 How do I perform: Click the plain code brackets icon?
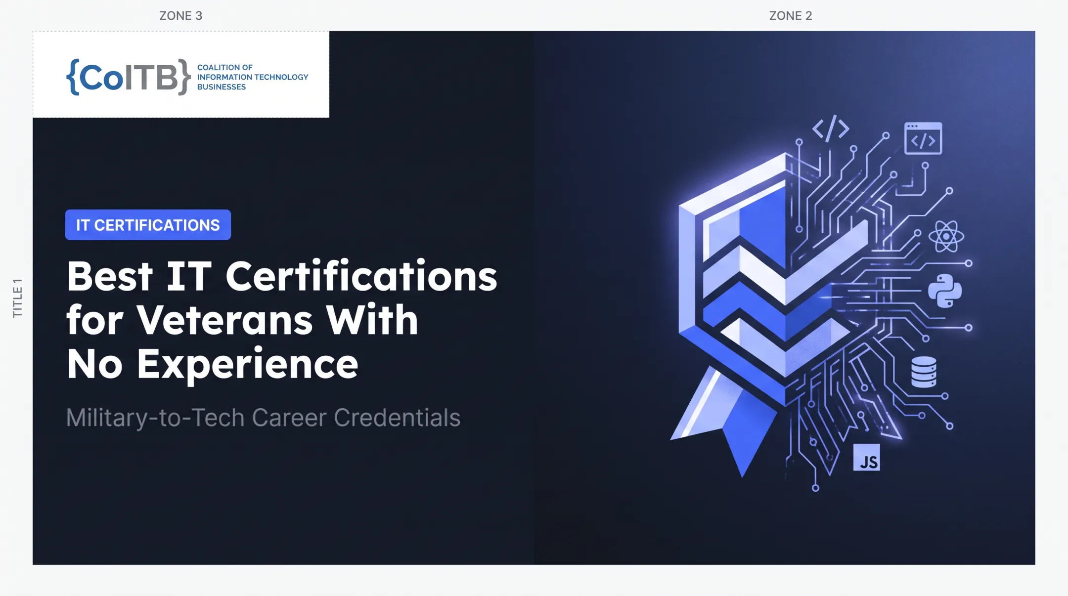[831, 128]
